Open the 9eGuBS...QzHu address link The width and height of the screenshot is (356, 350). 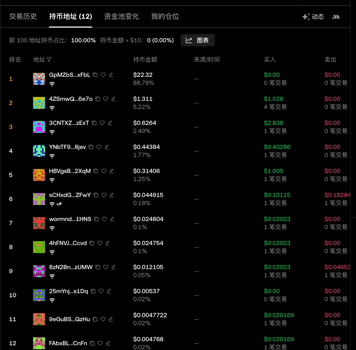(69, 319)
